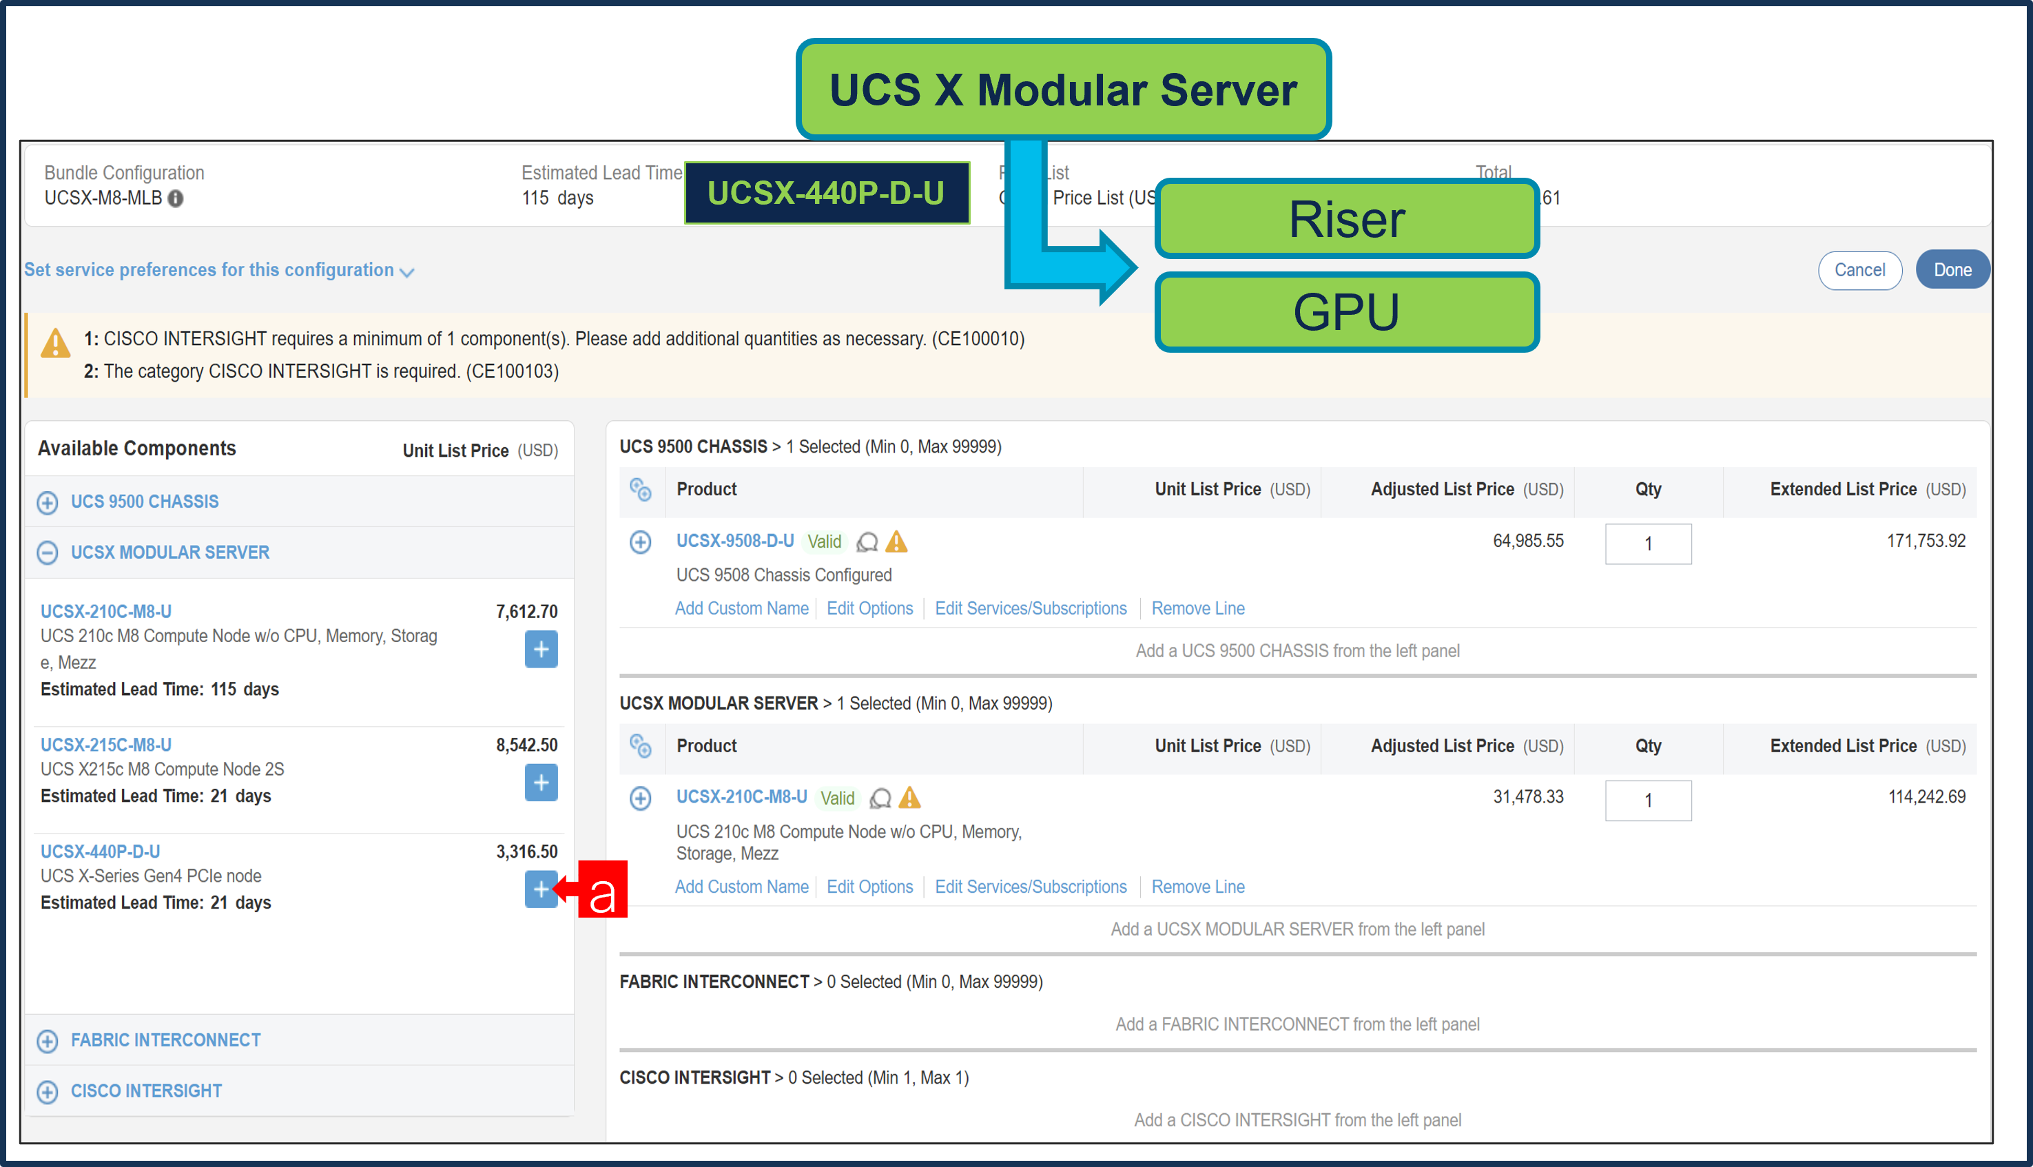Add UCSX-440P-D-U PCIe node plus button
The image size is (2033, 1167).
[x=541, y=889]
